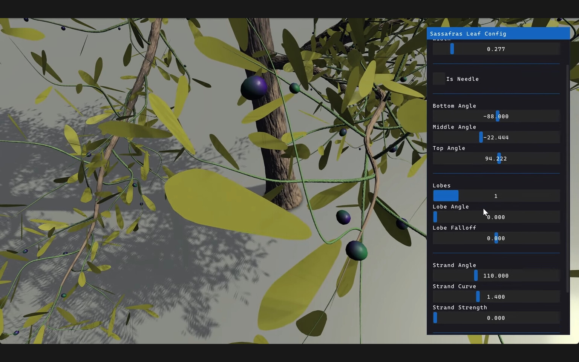This screenshot has width=579, height=362.
Task: Adjust the Middle Angle slider
Action: click(496, 137)
